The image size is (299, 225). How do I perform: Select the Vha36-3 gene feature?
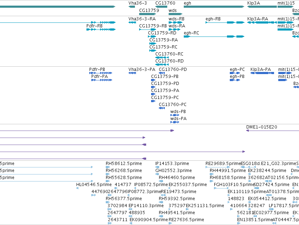tap(132, 7)
